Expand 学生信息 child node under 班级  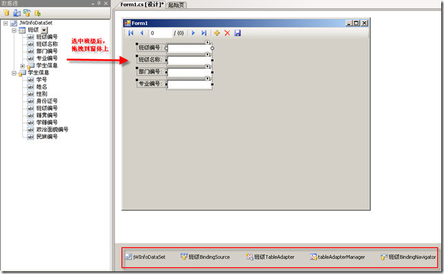(x=23, y=66)
